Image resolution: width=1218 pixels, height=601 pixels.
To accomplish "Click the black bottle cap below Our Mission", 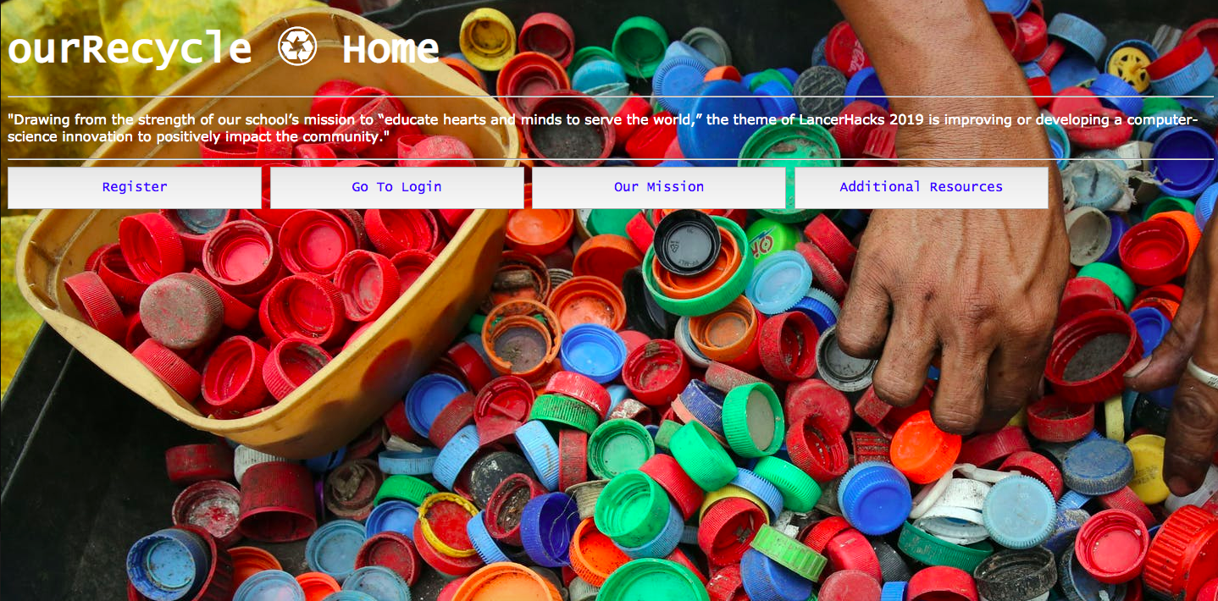I will click(x=687, y=241).
